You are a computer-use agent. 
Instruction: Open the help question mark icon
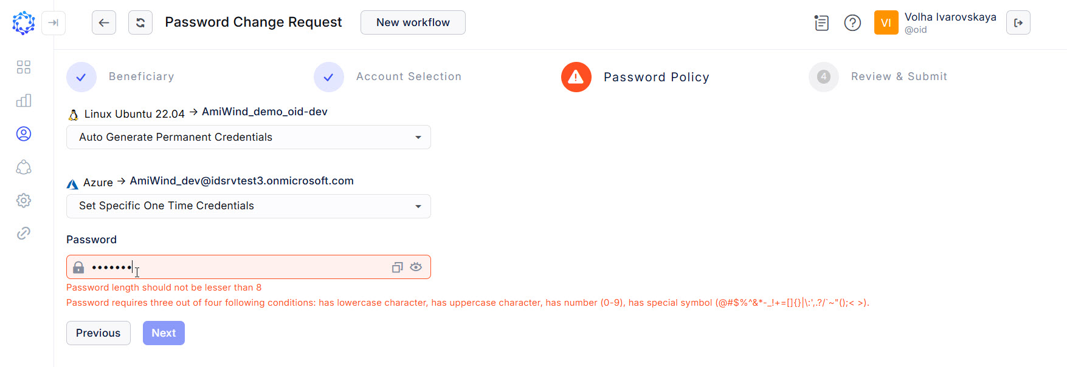point(852,22)
